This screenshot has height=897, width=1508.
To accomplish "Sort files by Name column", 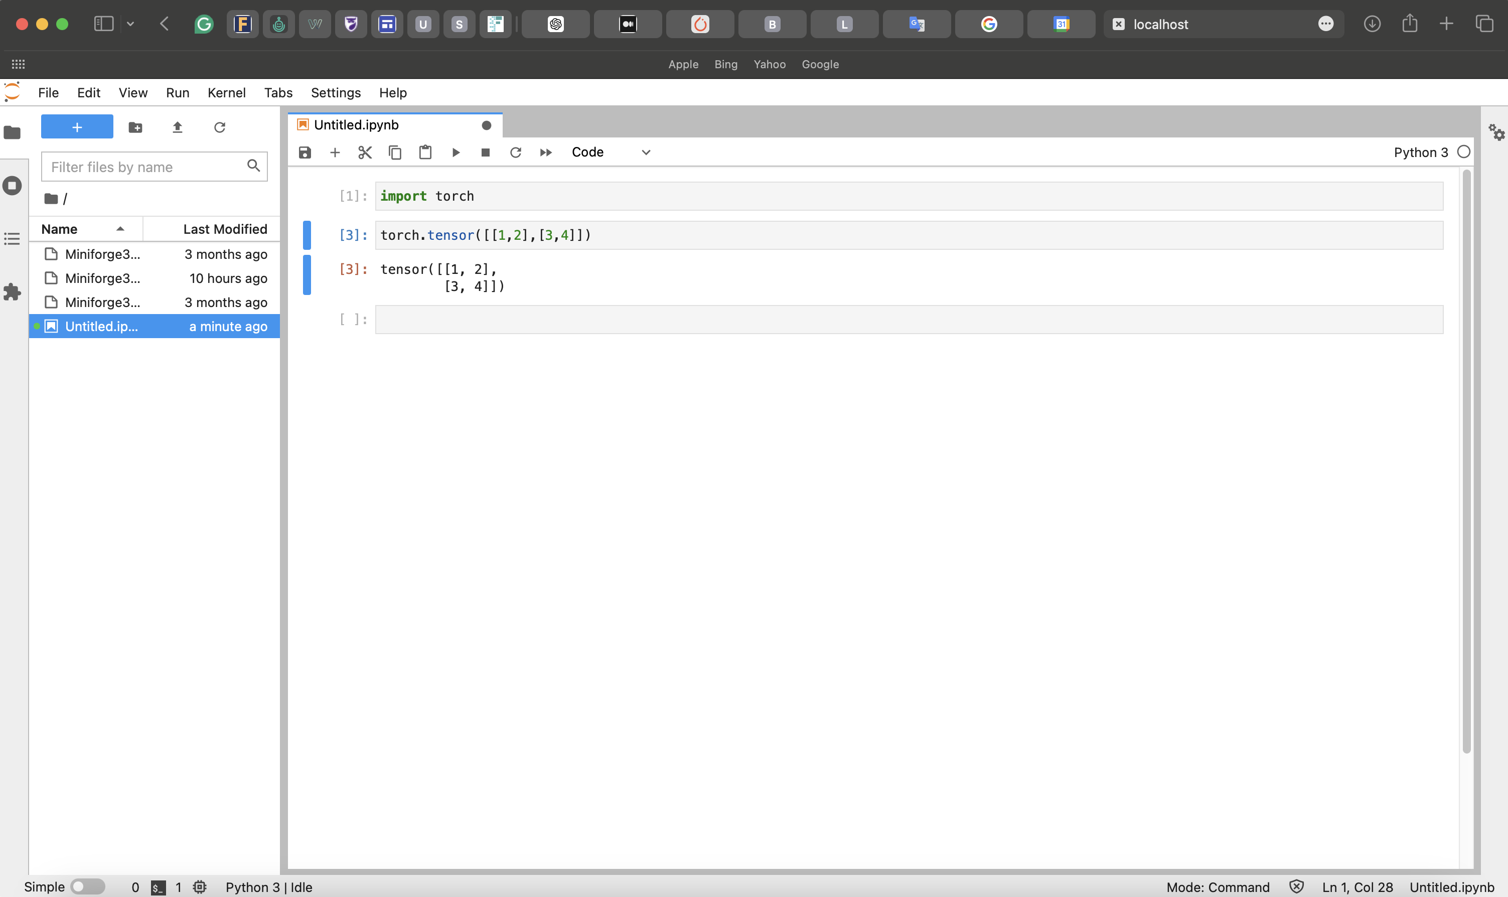I will (x=85, y=229).
